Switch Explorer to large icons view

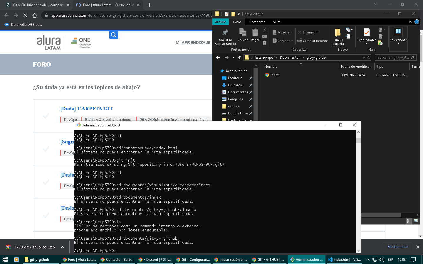[416, 221]
